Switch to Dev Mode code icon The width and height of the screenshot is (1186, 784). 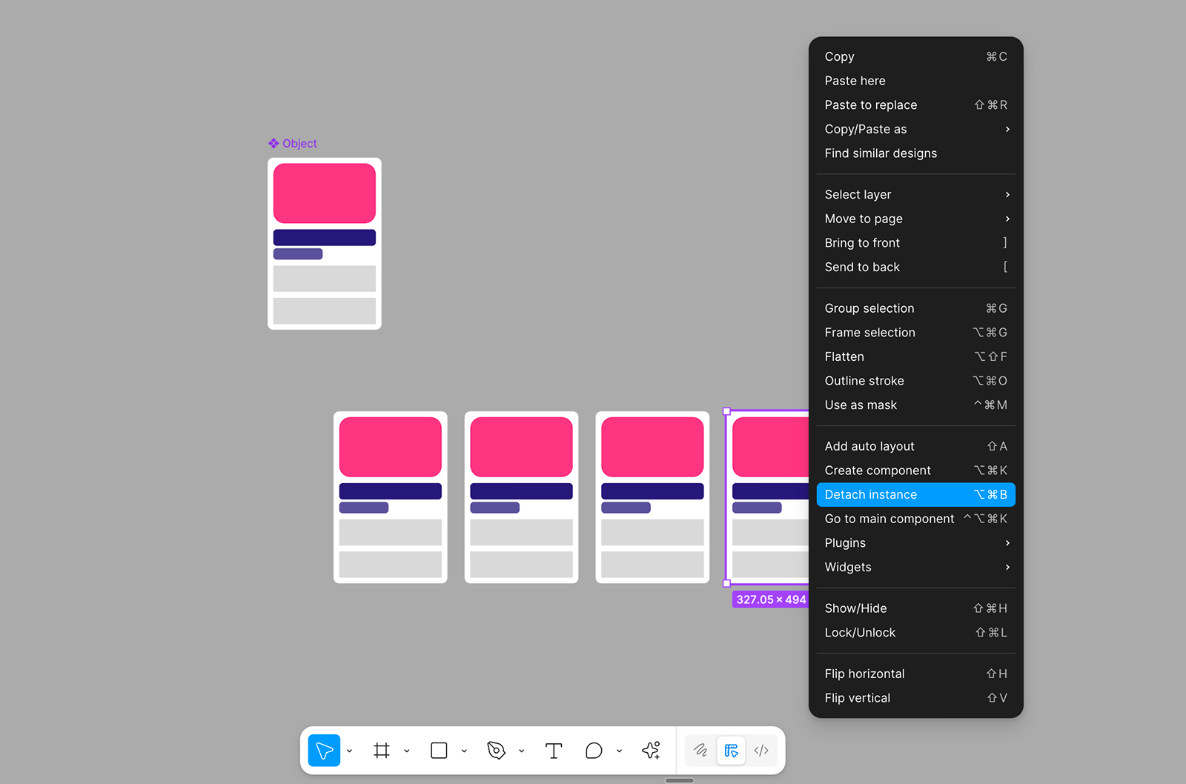(761, 751)
